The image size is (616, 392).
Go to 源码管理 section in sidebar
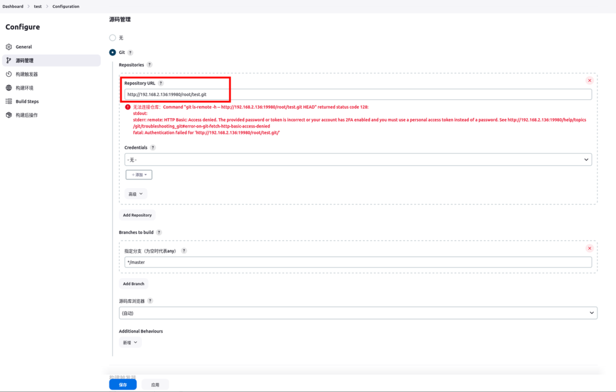click(51, 60)
